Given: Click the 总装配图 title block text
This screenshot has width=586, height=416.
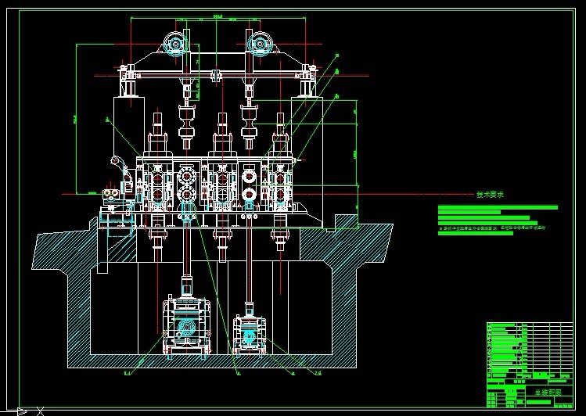Looking at the screenshot, I should (548, 393).
